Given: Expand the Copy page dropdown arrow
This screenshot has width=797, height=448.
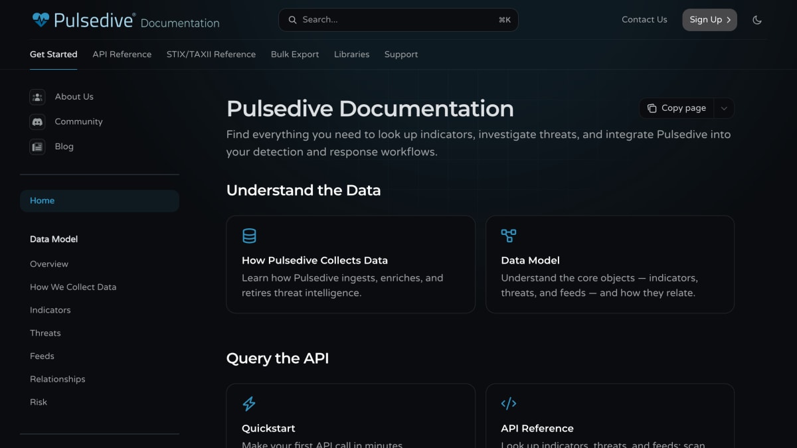Looking at the screenshot, I should [724, 108].
